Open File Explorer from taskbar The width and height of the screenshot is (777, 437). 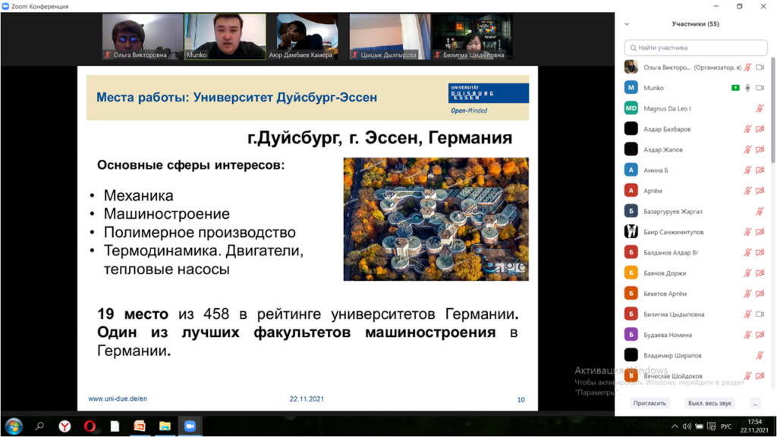tap(165, 426)
